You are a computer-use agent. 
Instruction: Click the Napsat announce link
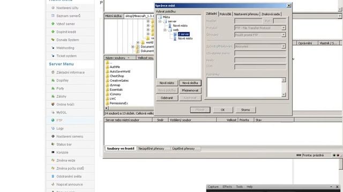coord(70,185)
